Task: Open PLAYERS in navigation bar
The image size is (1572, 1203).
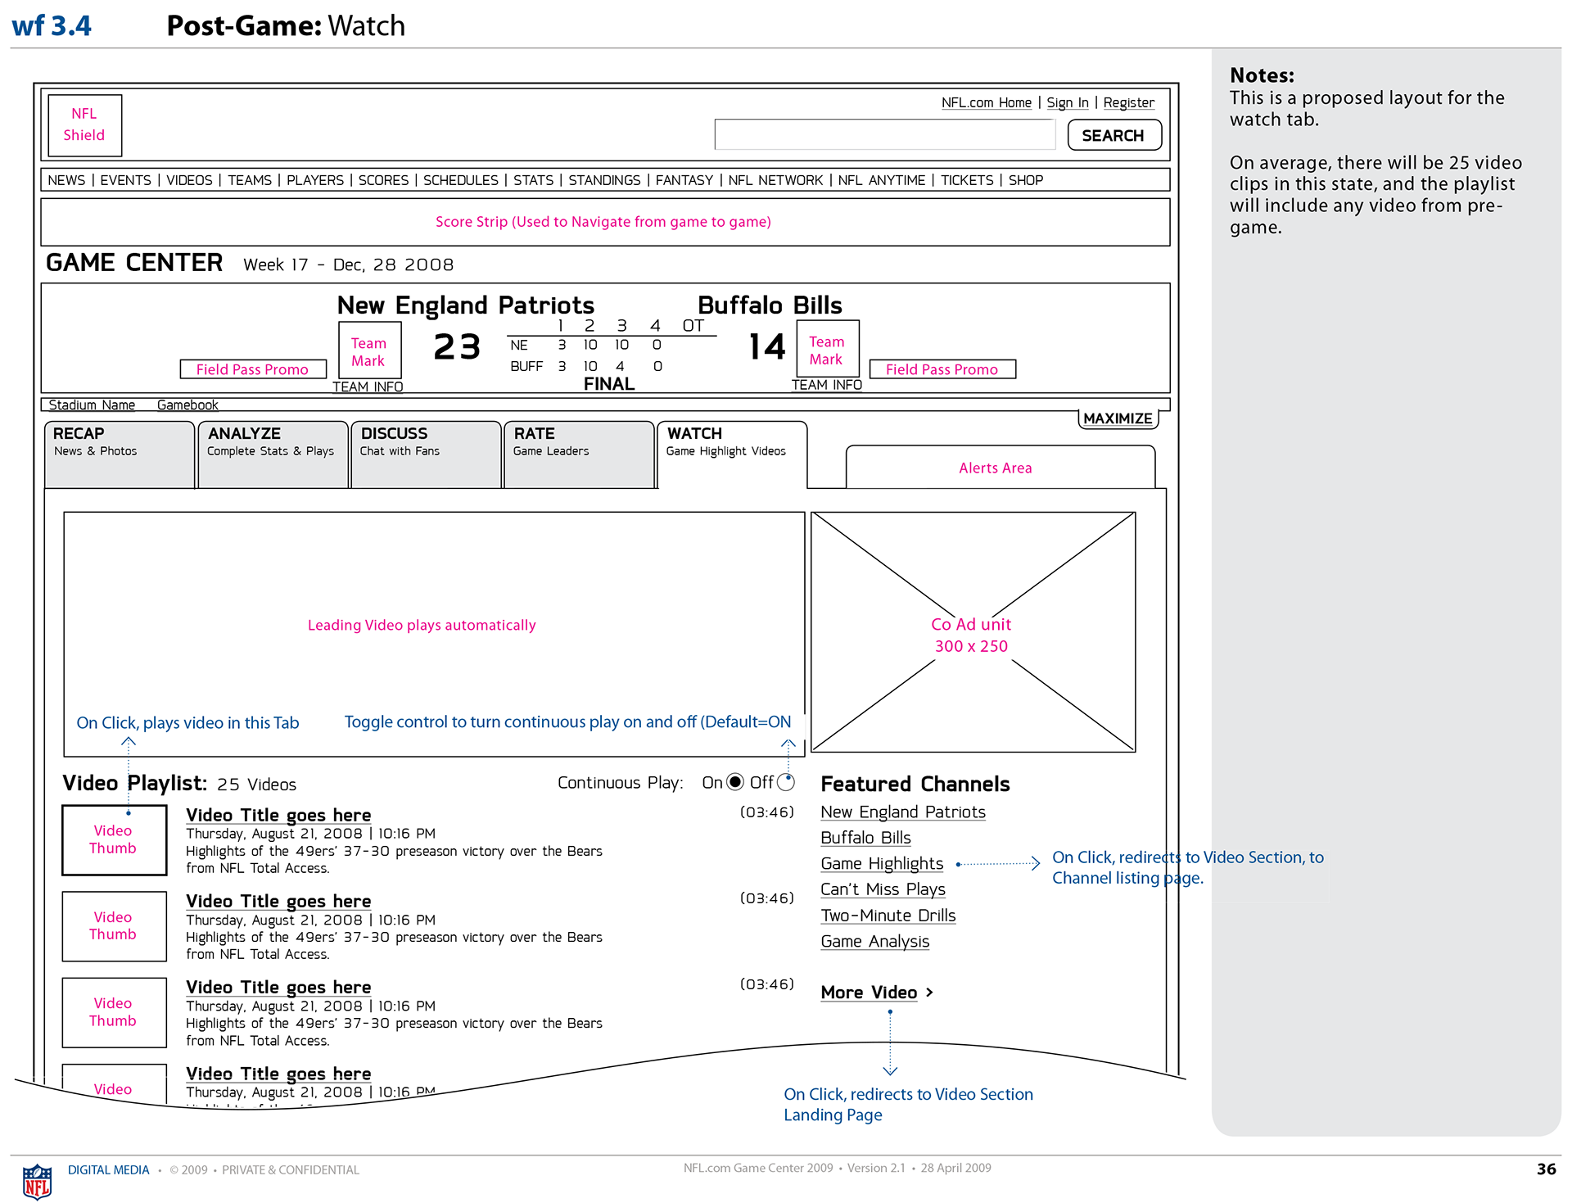Action: pyautogui.click(x=315, y=180)
